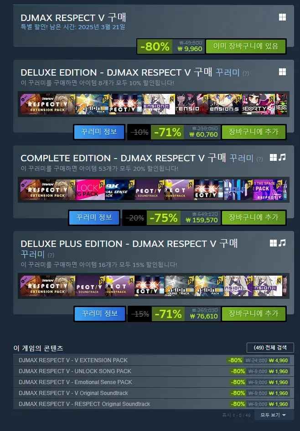
Task: Click music note icon in COMPLETE EDITION box
Action: point(282,158)
